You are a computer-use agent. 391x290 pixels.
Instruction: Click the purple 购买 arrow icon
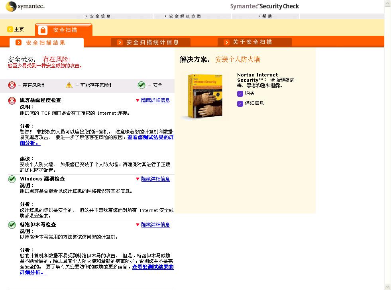coord(240,94)
